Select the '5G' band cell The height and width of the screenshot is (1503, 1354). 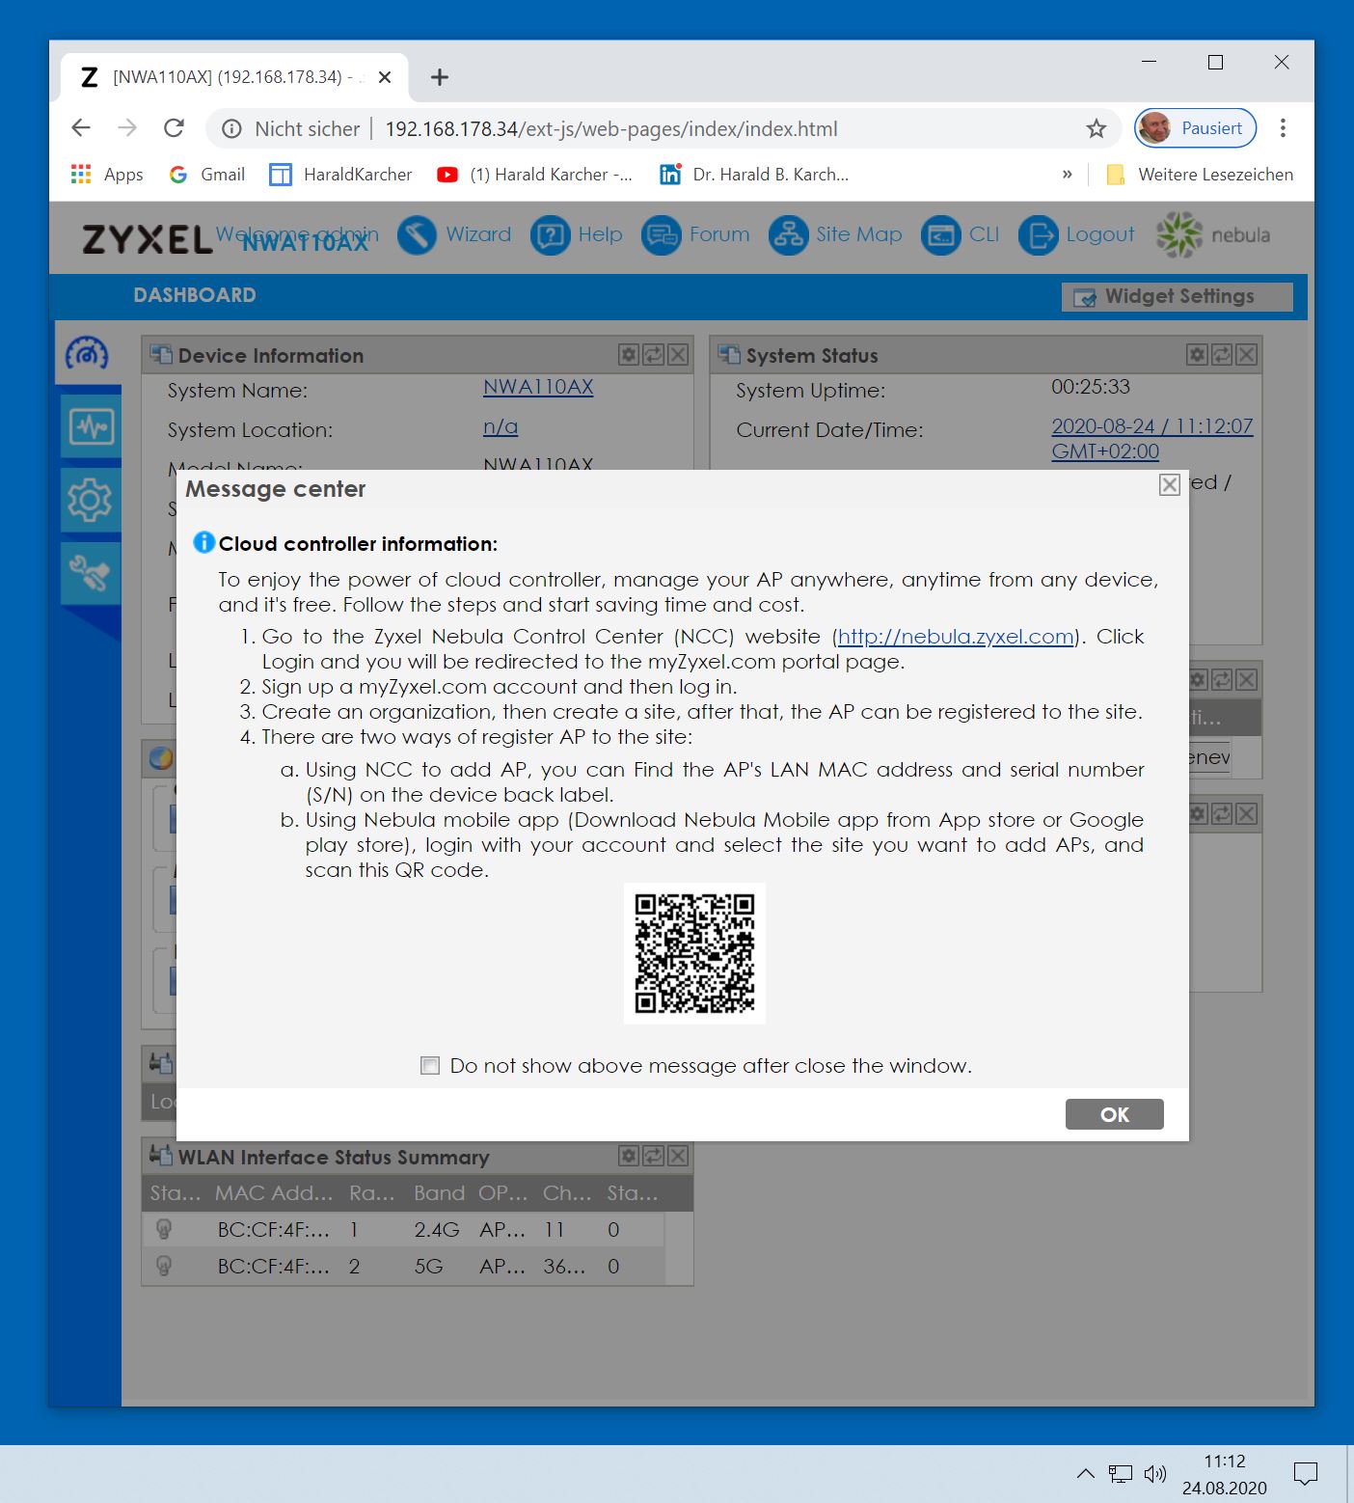428,1267
